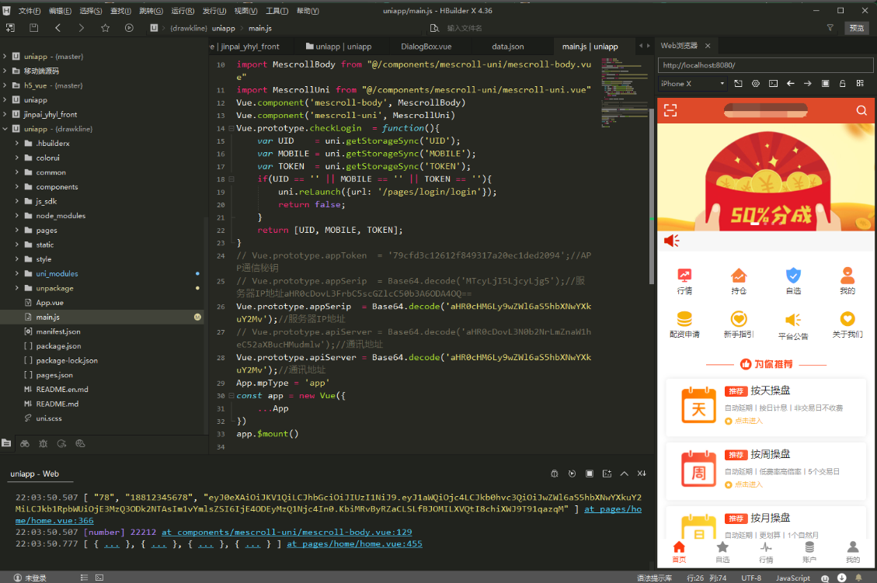Expand the node_modules folder

17,216
